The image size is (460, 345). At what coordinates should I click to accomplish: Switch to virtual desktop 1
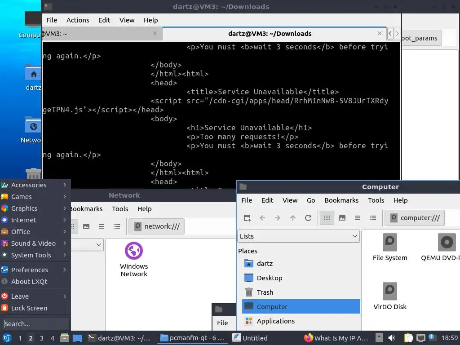click(20, 338)
